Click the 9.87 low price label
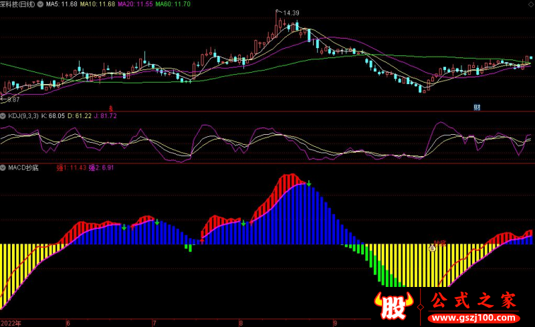The height and width of the screenshot is (327, 535). (x=11, y=99)
